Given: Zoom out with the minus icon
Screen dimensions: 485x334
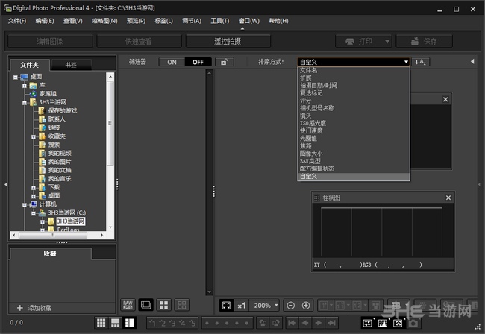Looking at the screenshot, I should [291, 306].
